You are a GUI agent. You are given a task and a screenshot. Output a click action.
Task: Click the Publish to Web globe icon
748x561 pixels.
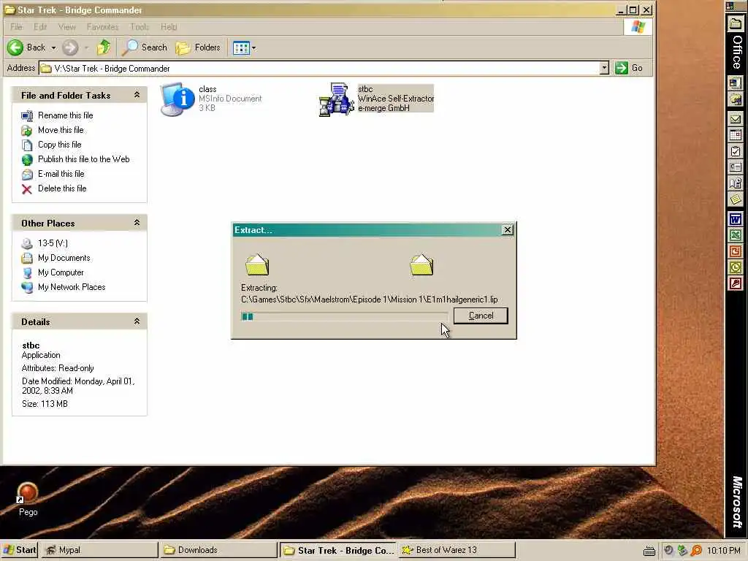[27, 160]
